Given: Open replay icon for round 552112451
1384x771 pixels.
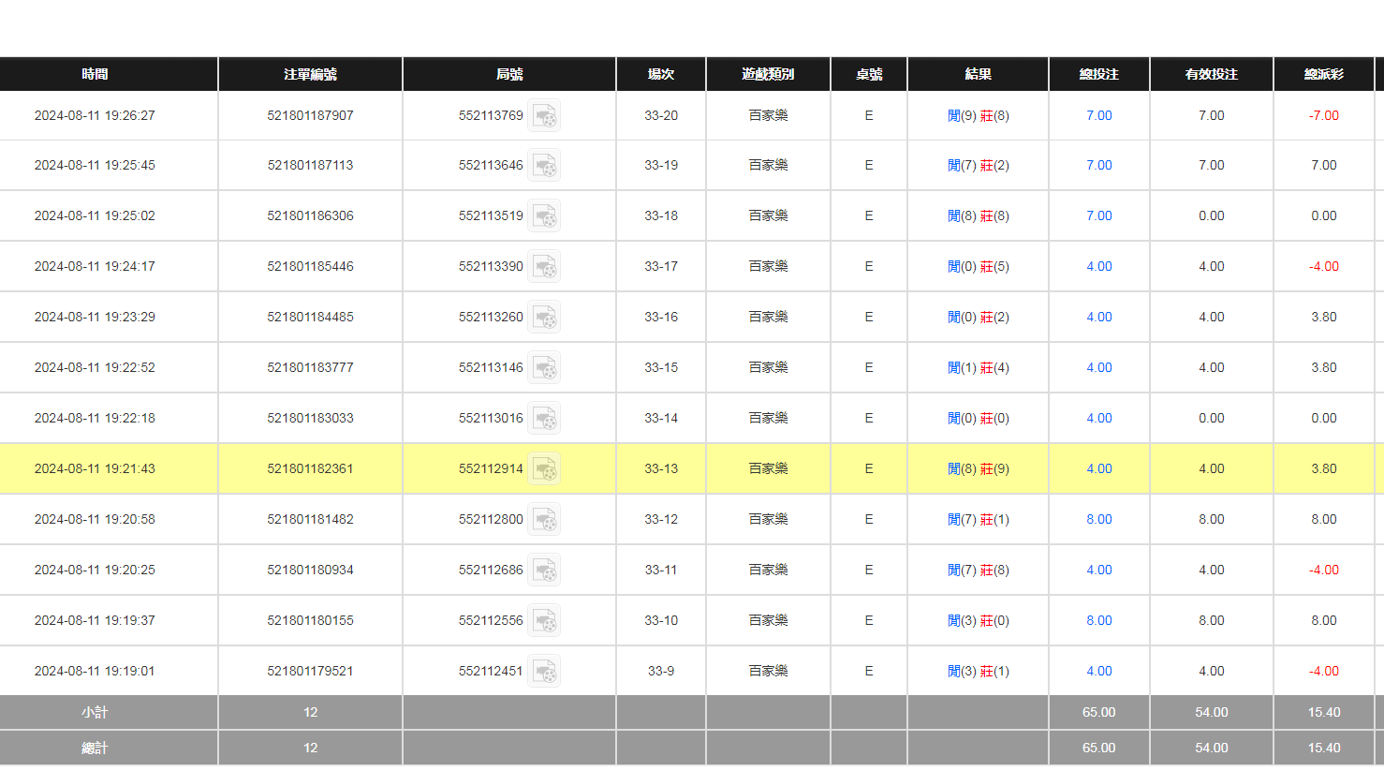Looking at the screenshot, I should [x=544, y=672].
